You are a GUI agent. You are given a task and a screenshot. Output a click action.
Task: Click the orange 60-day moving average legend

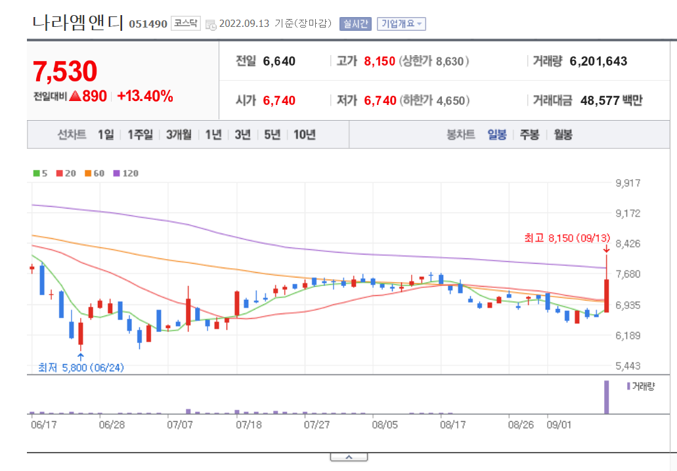click(95, 173)
